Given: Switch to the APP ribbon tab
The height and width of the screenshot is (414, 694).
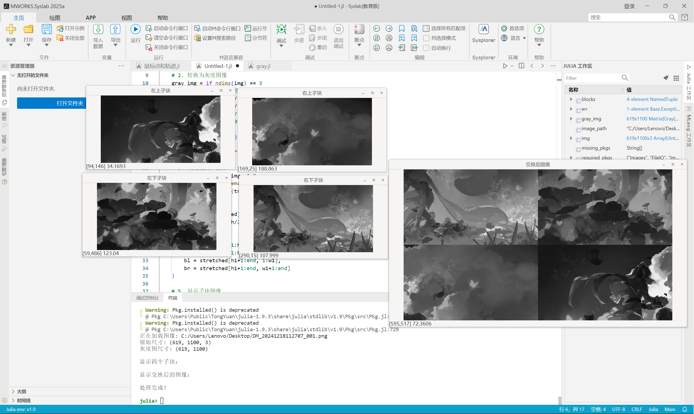Looking at the screenshot, I should (90, 18).
